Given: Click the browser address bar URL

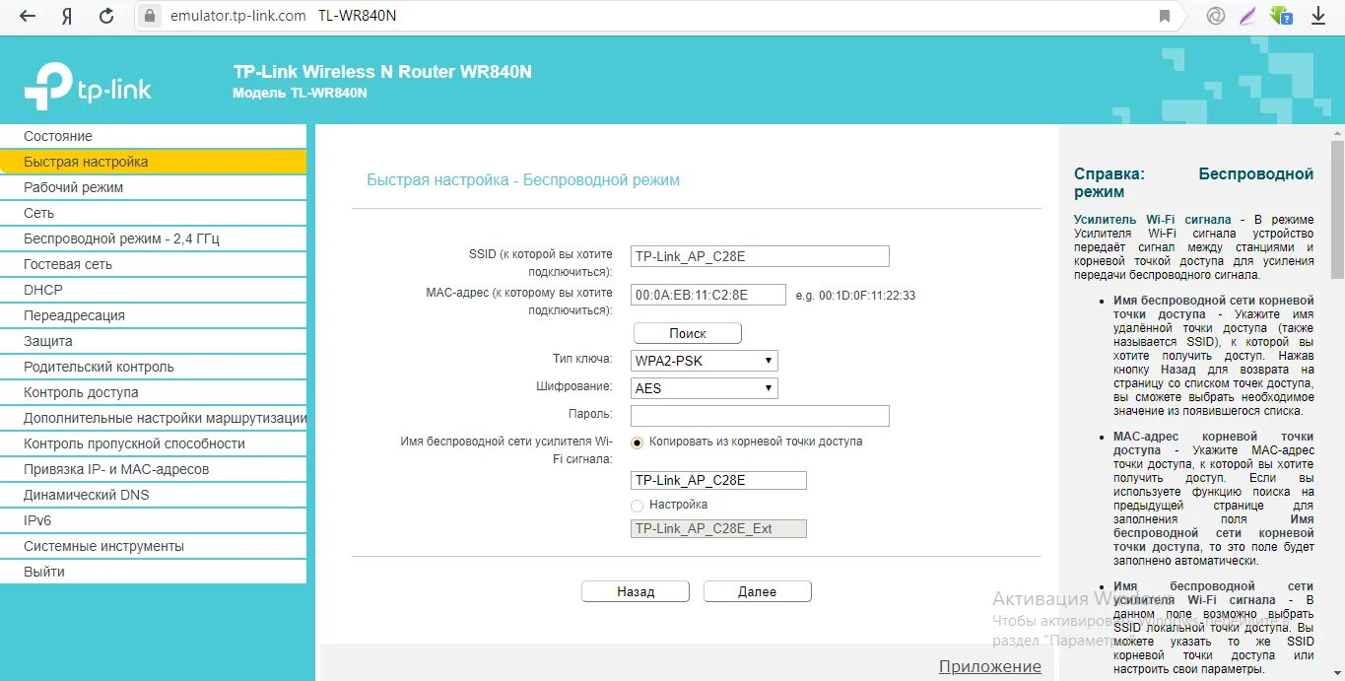Looking at the screenshot, I should (x=237, y=16).
